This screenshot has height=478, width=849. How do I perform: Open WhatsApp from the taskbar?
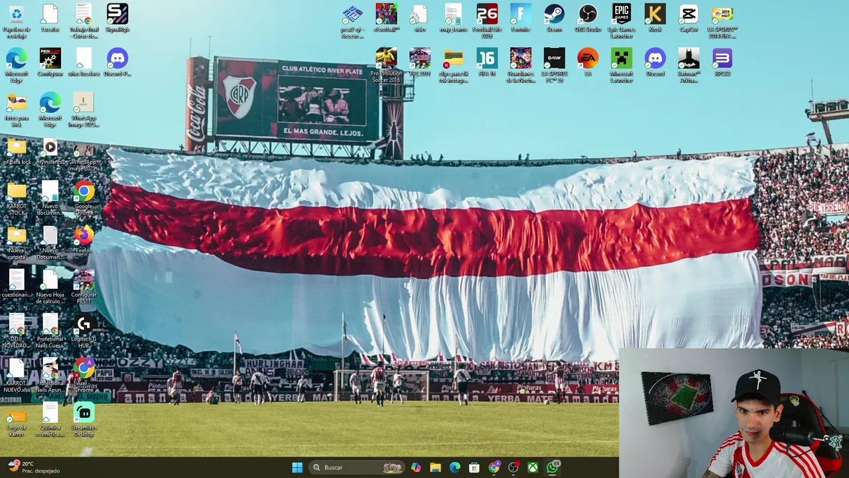tap(553, 467)
